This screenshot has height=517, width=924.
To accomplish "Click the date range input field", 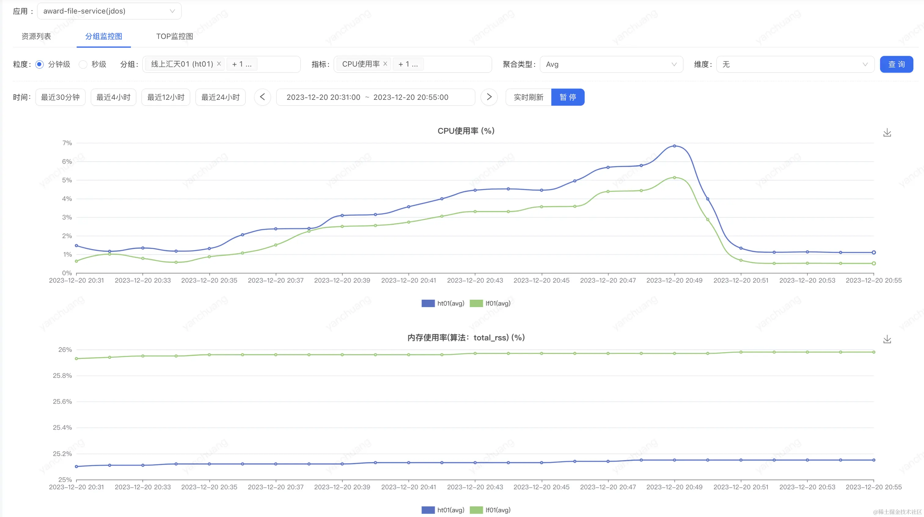I will click(x=375, y=97).
